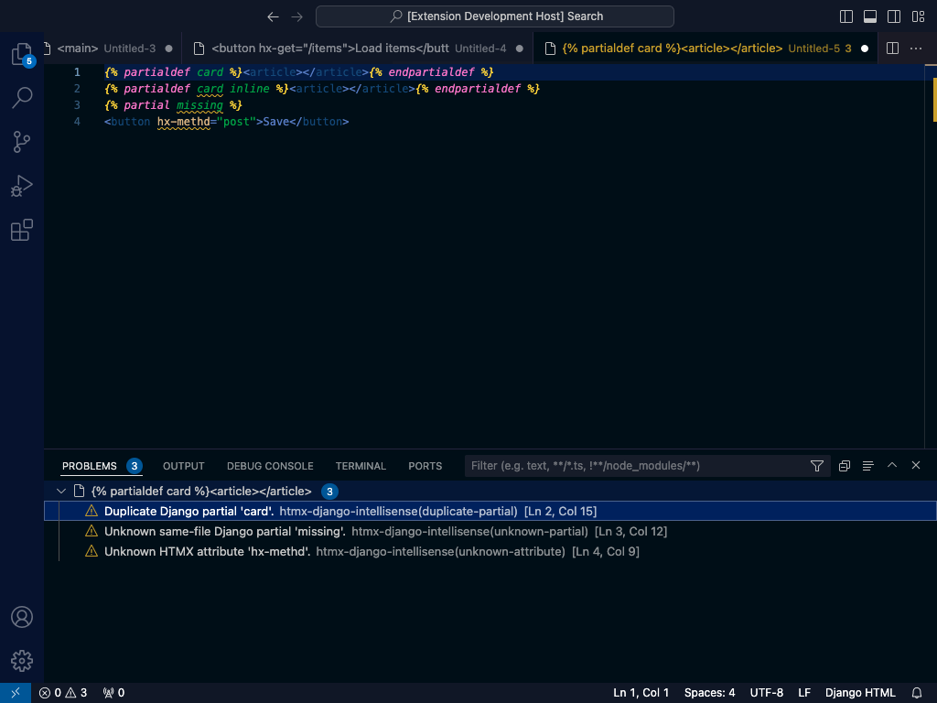The image size is (937, 703).
Task: Maximize the panel with the chevron up
Action: (892, 465)
